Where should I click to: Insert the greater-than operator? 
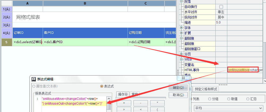click(x=124, y=109)
